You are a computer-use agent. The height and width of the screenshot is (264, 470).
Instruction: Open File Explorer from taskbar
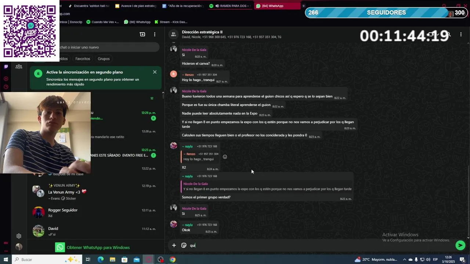(112, 260)
